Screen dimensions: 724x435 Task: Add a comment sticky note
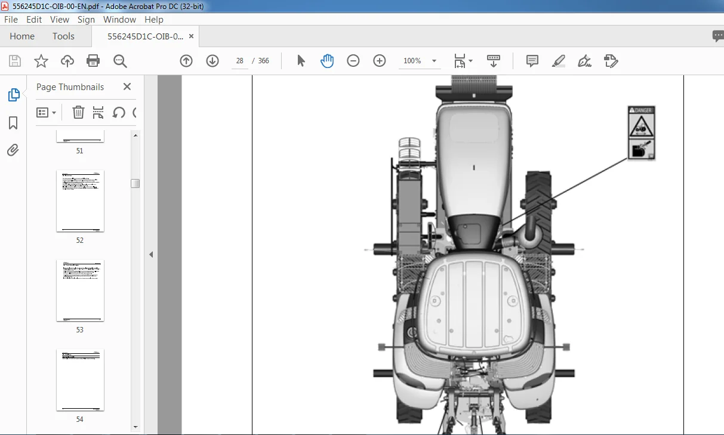(x=532, y=61)
